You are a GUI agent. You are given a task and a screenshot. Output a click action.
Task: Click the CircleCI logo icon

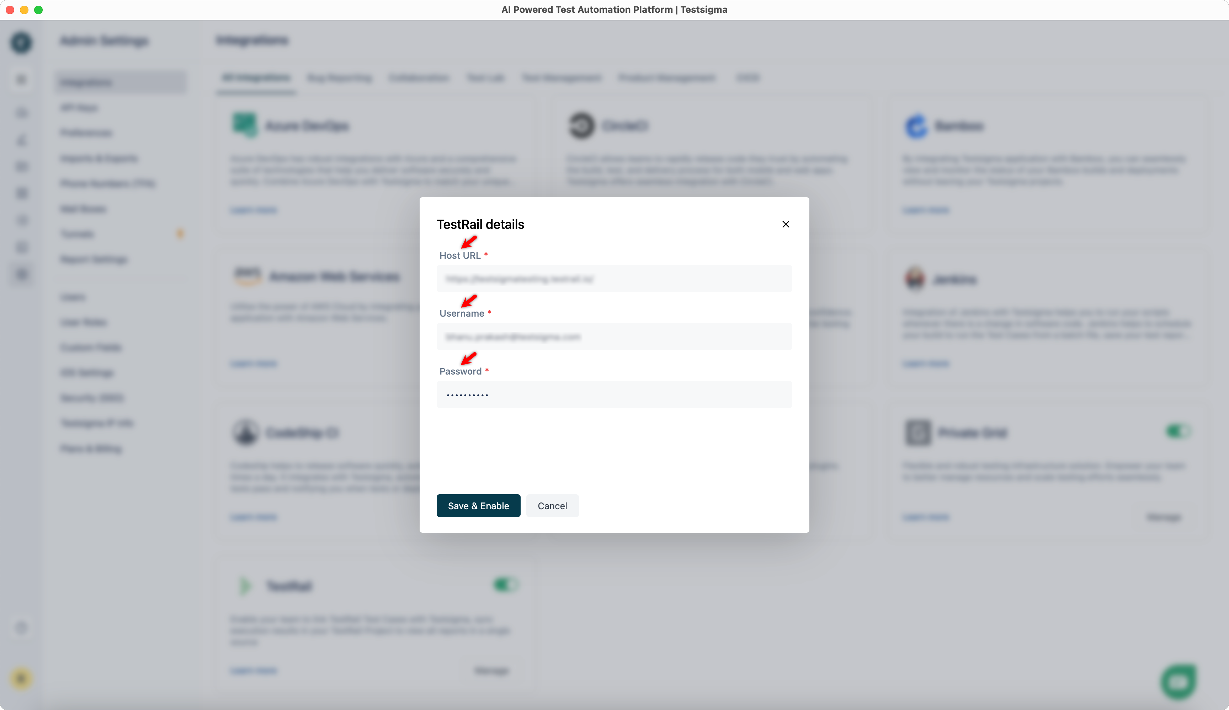[x=581, y=126]
